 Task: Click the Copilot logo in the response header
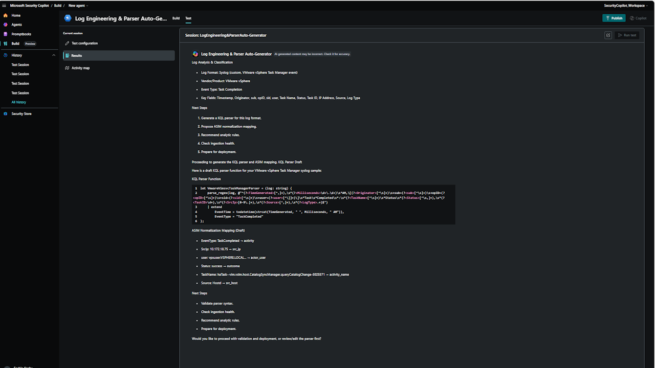coord(195,54)
